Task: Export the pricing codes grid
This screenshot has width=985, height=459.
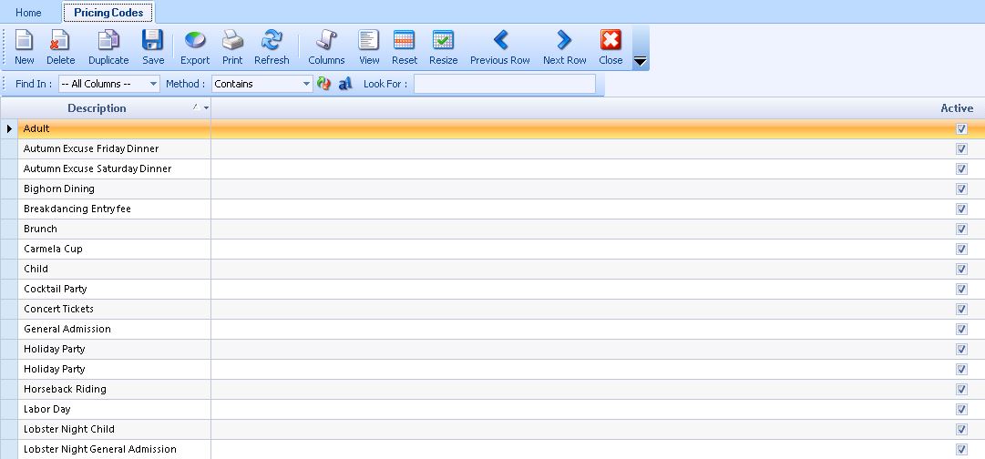Action: 195,47
